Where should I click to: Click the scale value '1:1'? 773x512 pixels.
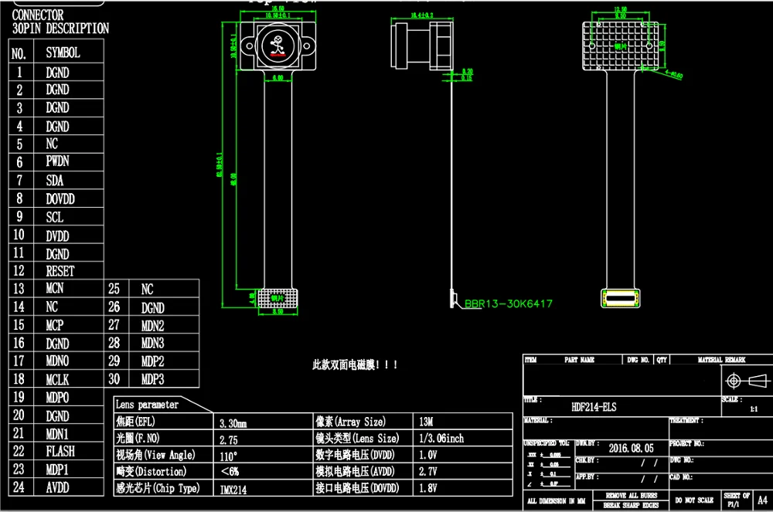click(x=754, y=409)
